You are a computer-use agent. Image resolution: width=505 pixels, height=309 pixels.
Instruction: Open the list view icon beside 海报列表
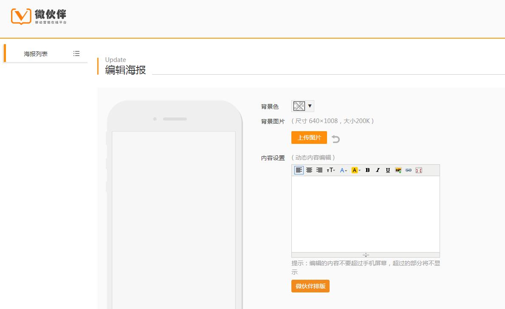(76, 53)
